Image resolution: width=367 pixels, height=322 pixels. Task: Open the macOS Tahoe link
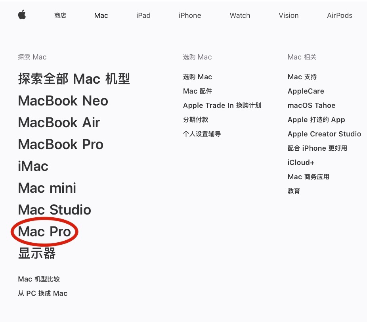pyautogui.click(x=311, y=105)
